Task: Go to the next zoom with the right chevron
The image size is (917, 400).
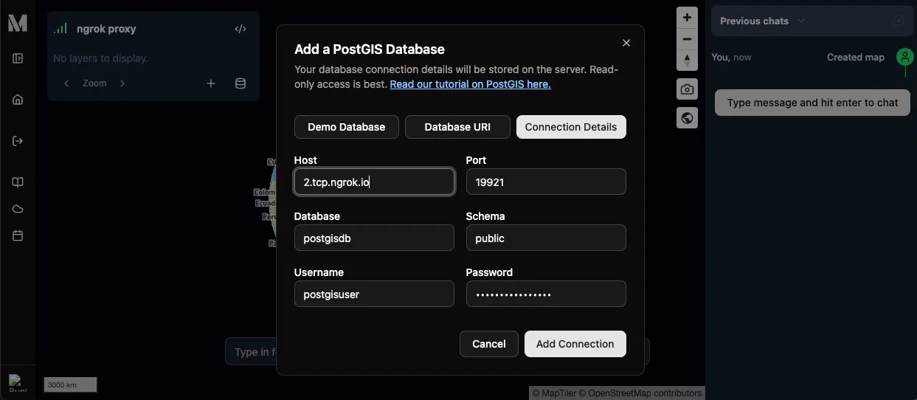Action: 122,83
